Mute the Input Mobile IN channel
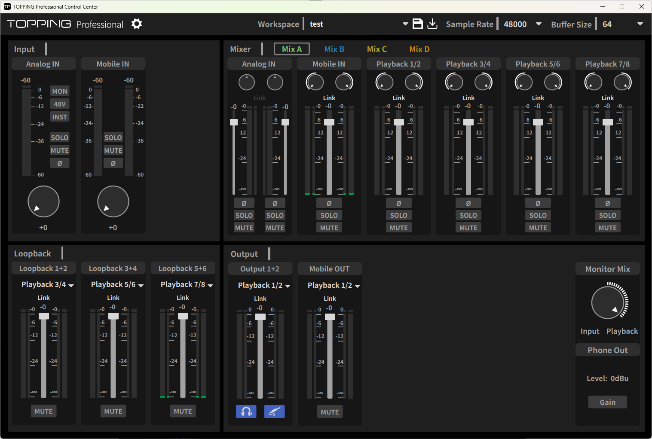Screen dimensions: 652x439 tap(113, 150)
